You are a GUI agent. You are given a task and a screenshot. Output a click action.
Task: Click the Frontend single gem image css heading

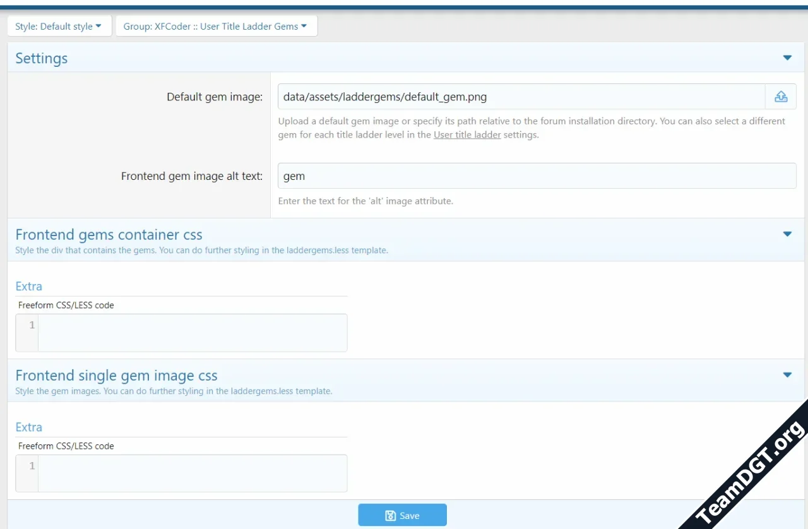pos(116,376)
